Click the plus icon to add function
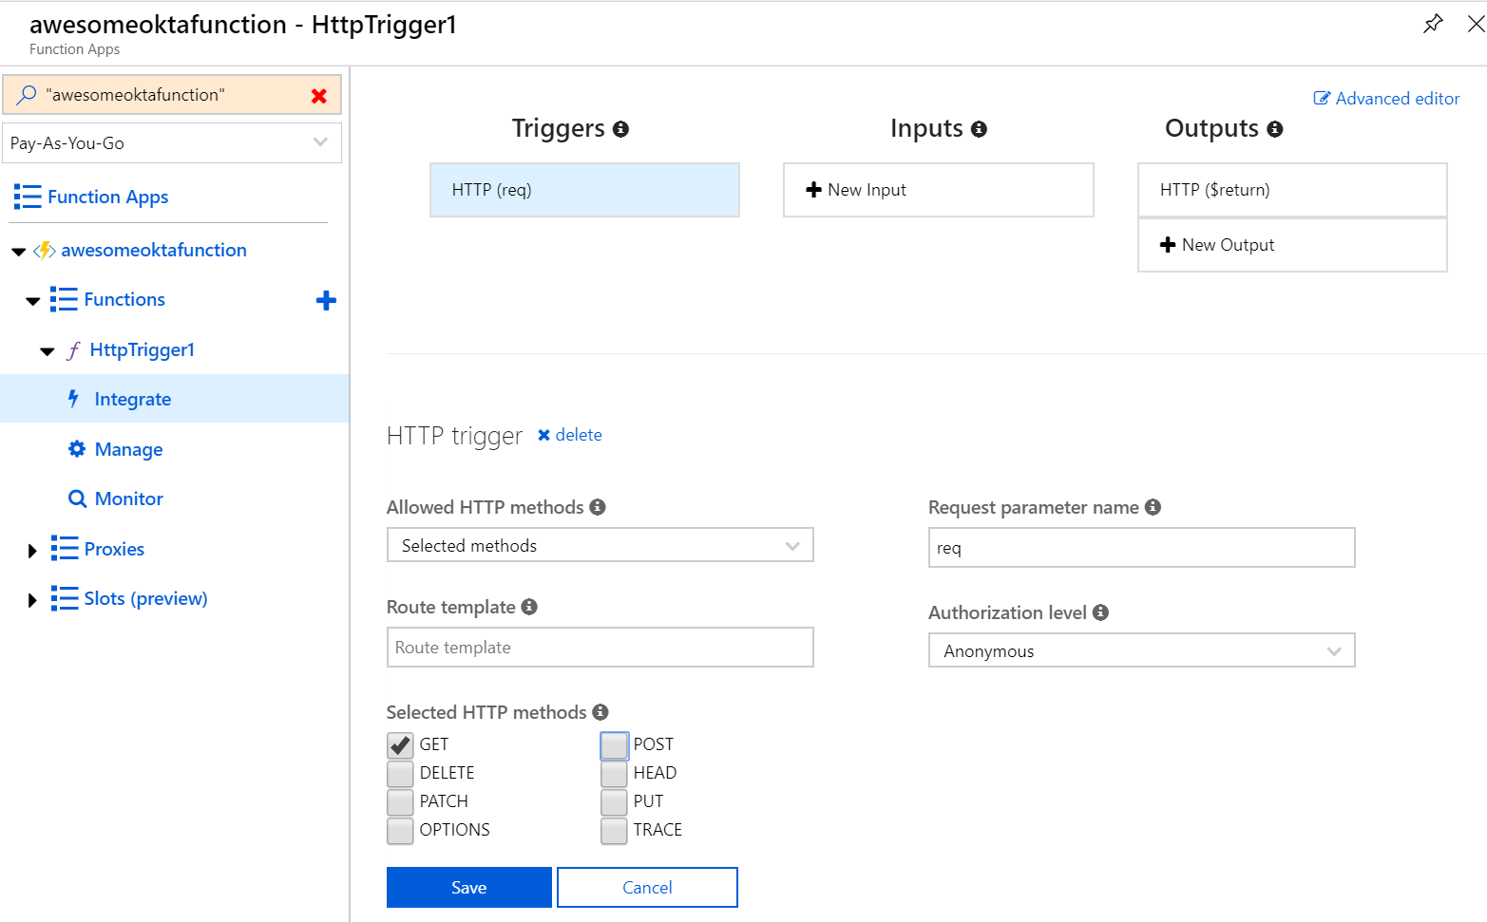1487x922 pixels. point(326,301)
